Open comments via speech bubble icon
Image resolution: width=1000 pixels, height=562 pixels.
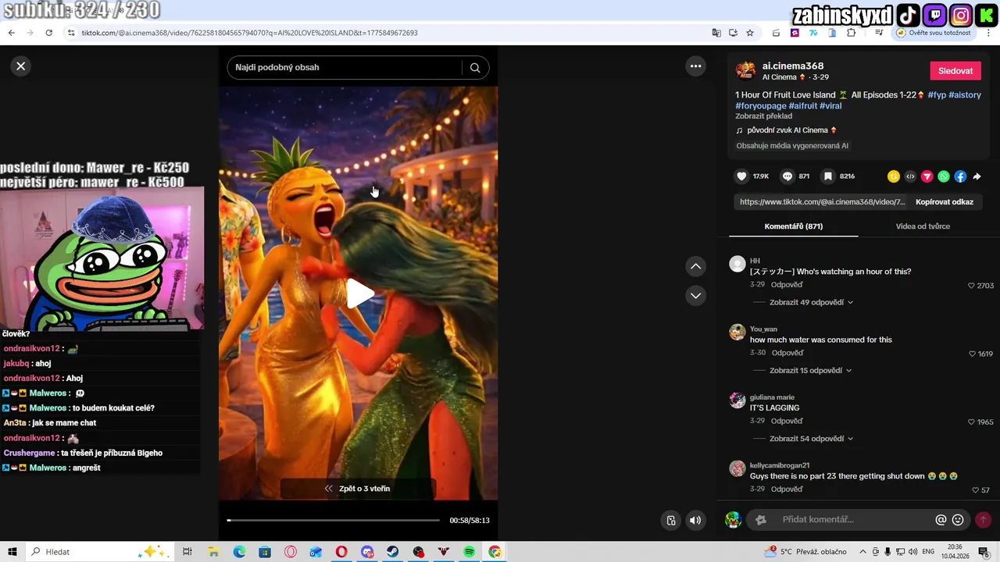[x=787, y=176]
